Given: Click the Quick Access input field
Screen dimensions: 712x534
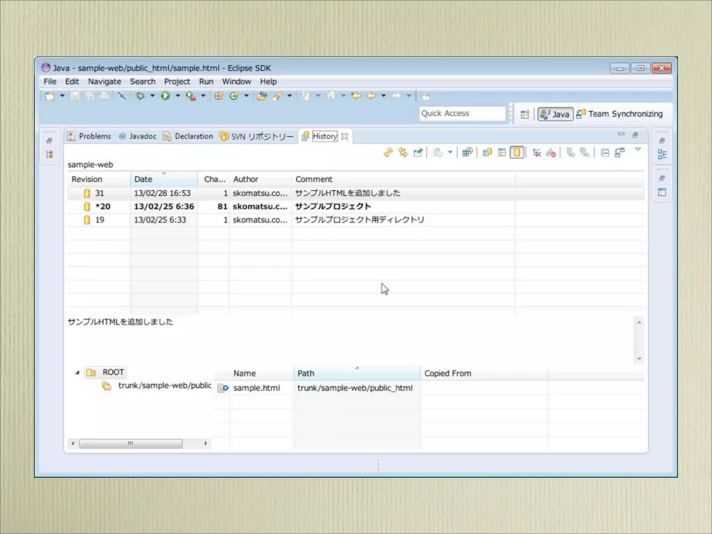Looking at the screenshot, I should [462, 113].
